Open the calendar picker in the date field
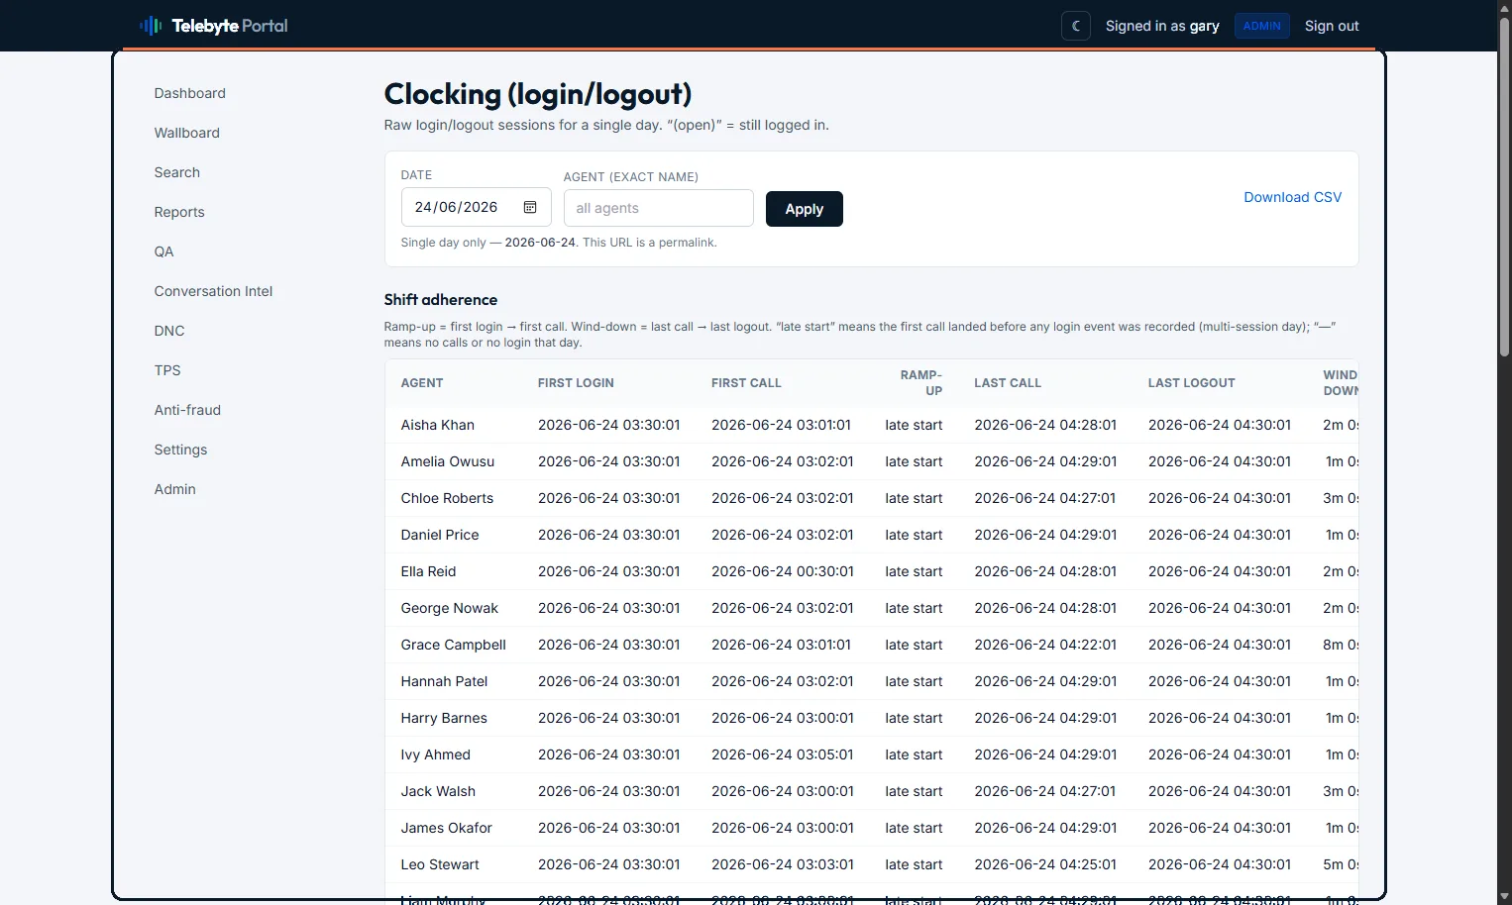 pyautogui.click(x=530, y=207)
